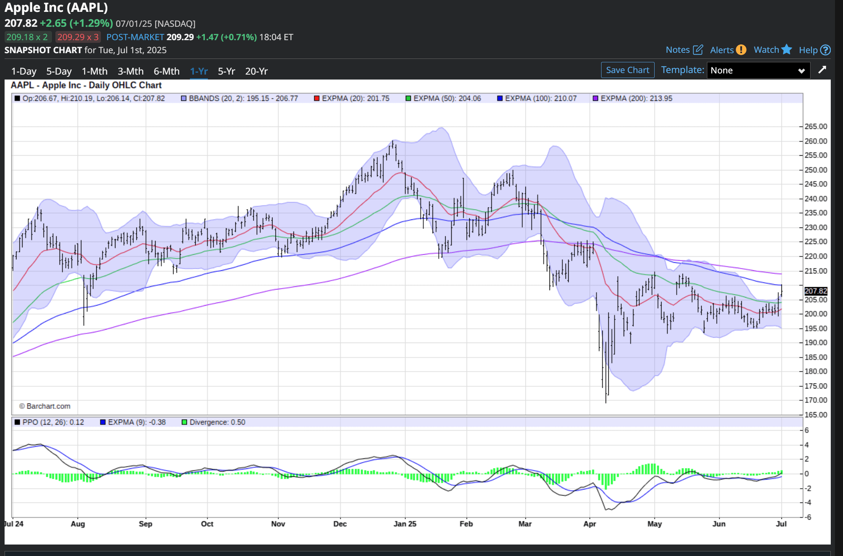843x556 pixels.
Task: Choose the 20-Yr chart period
Action: [256, 71]
